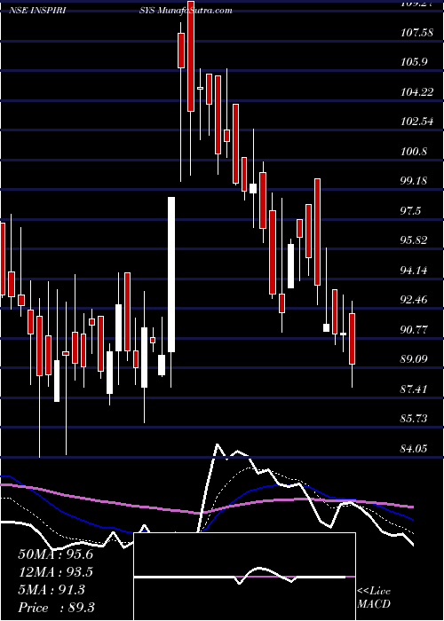Viewport: 444px width, 621px height.
Task: Click the 12MA : 93.5 label
Action: tap(56, 572)
